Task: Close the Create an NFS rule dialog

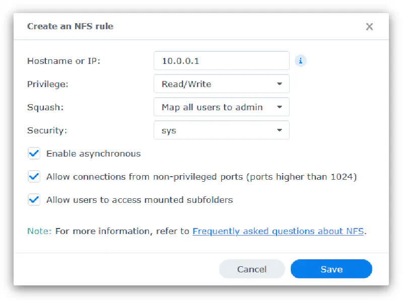Action: pyautogui.click(x=369, y=27)
